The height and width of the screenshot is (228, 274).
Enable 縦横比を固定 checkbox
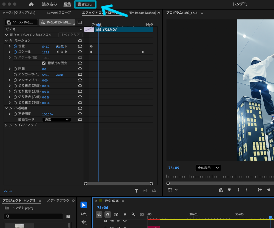click(x=44, y=63)
